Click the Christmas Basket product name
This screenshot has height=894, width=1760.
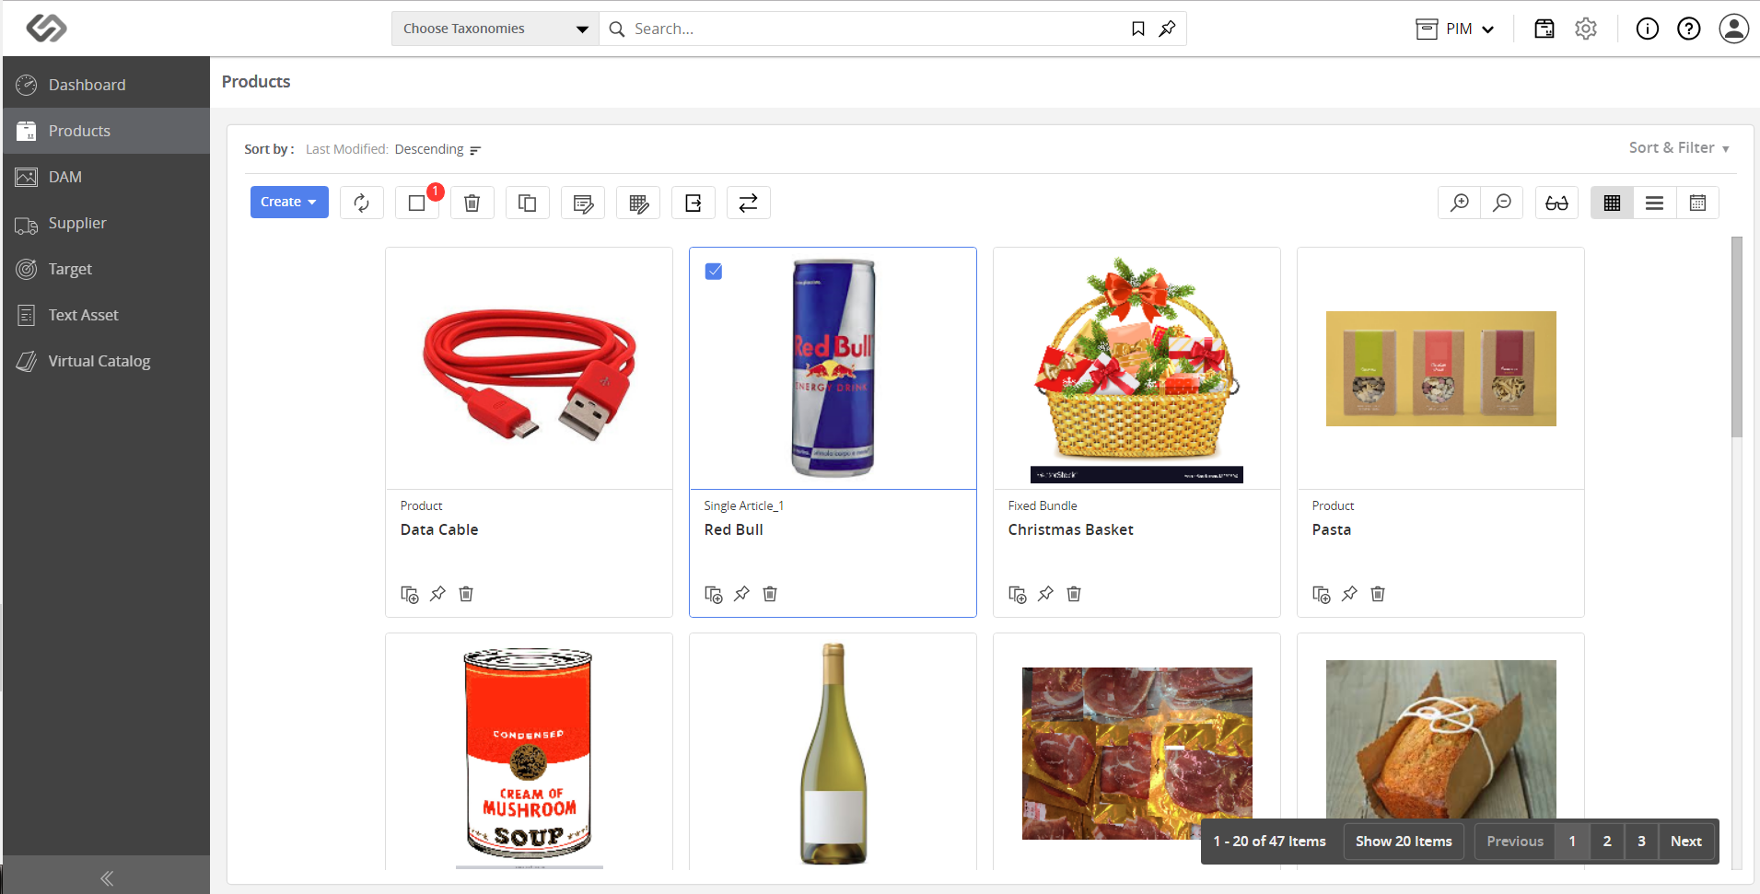[x=1070, y=530]
